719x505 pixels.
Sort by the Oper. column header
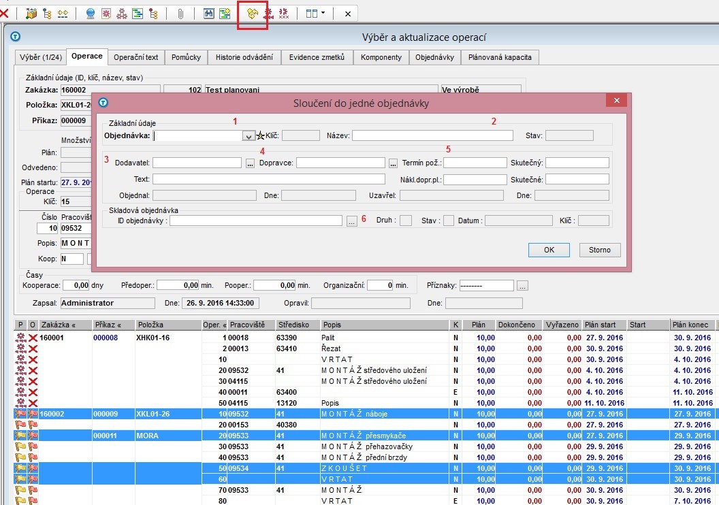coord(214,325)
